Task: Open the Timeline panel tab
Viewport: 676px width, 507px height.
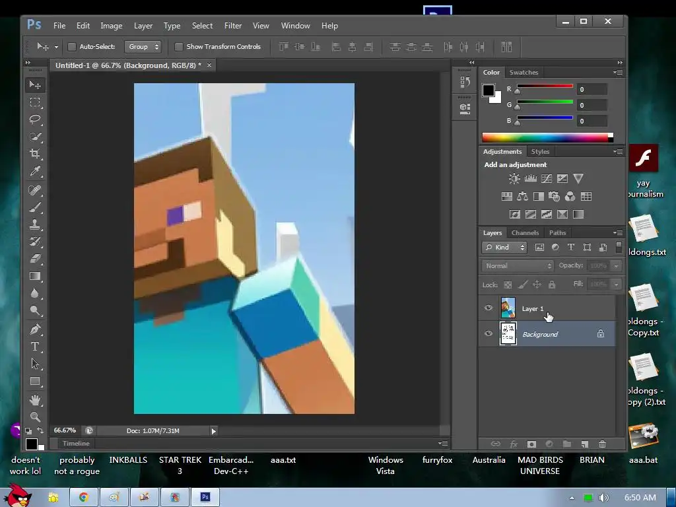Action: click(x=77, y=443)
